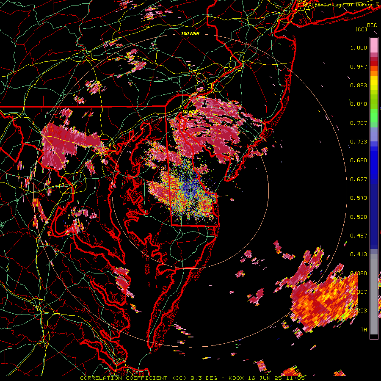The height and width of the screenshot is (381, 381).
Task: Select the 0.520 scale value
Action: pos(359,217)
